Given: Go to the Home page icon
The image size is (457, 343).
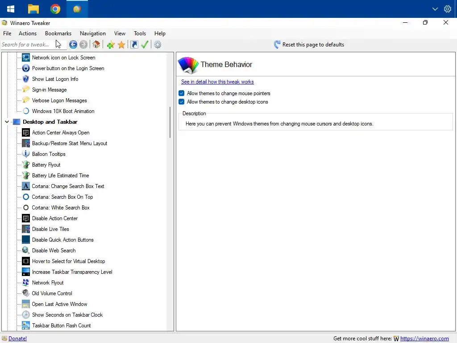Looking at the screenshot, I should [x=96, y=45].
